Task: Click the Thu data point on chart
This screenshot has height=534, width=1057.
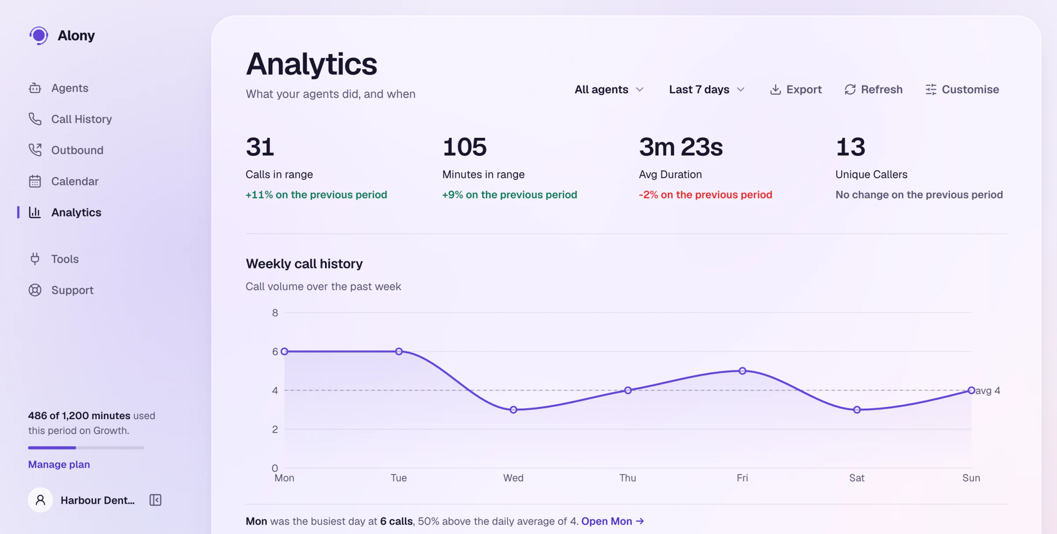Action: (x=628, y=390)
